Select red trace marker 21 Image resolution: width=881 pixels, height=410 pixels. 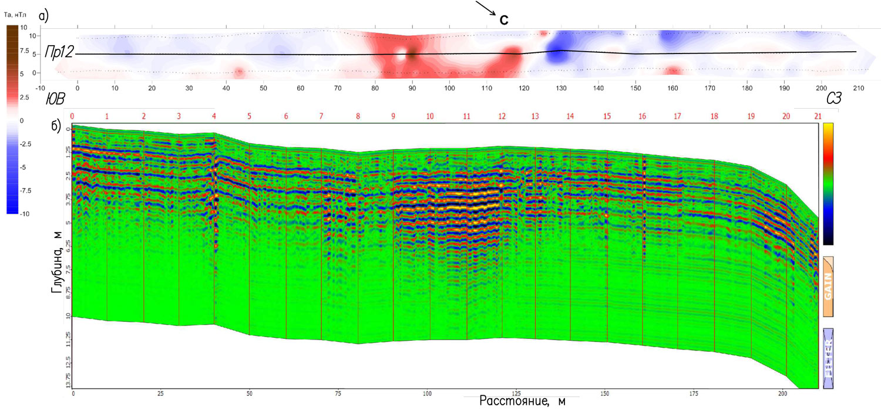pos(818,116)
